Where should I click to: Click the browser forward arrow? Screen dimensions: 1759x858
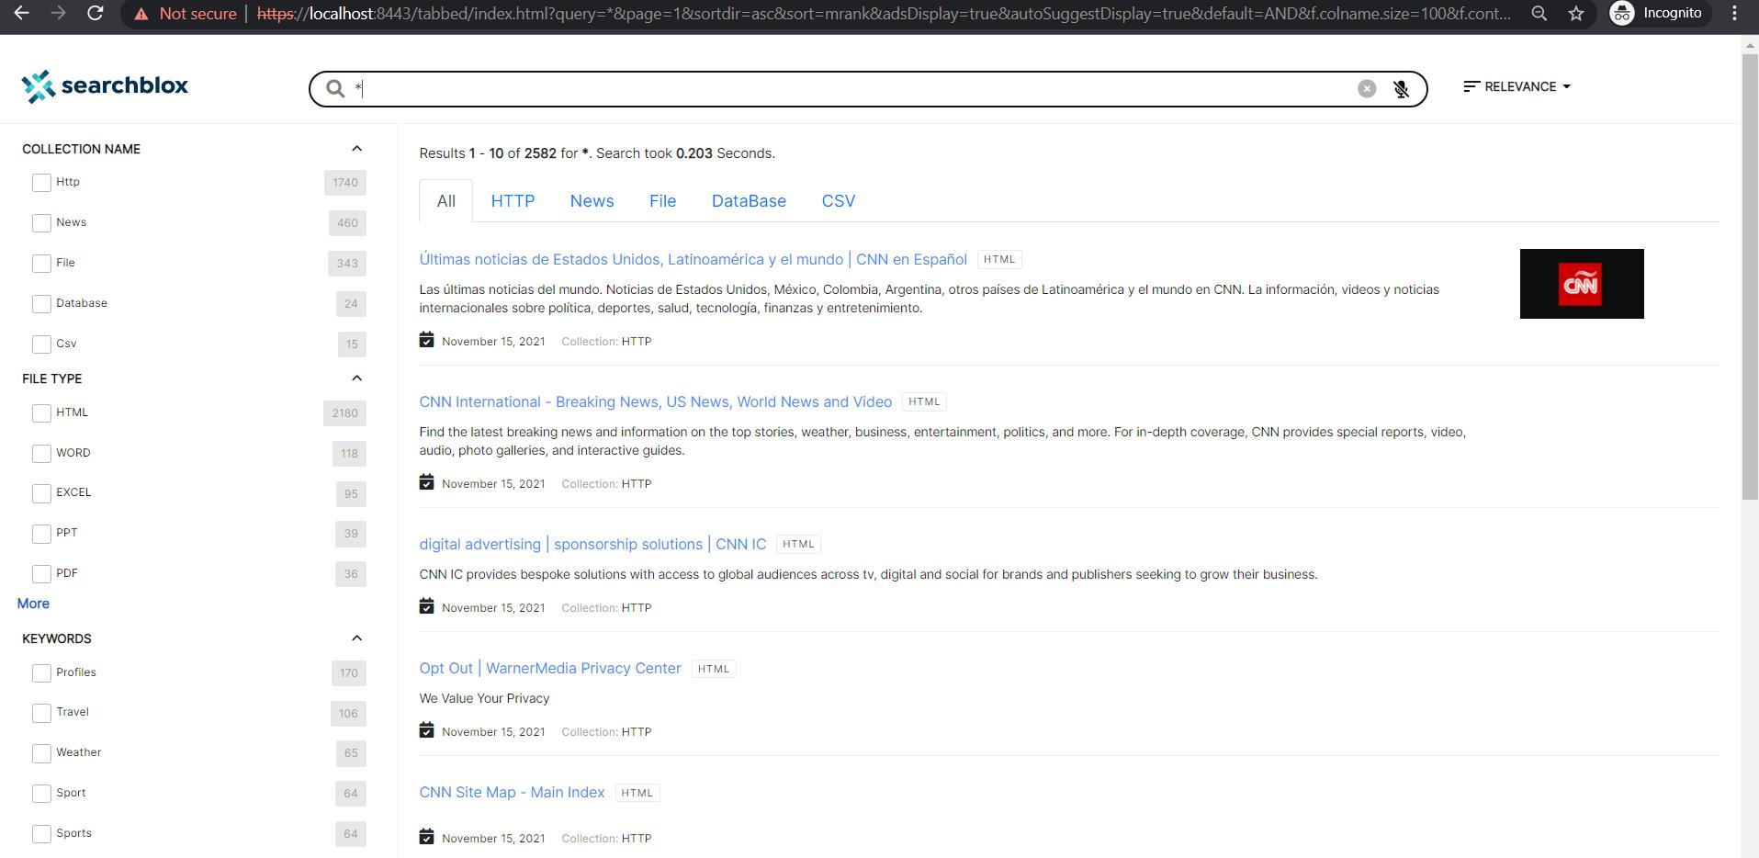click(x=58, y=14)
